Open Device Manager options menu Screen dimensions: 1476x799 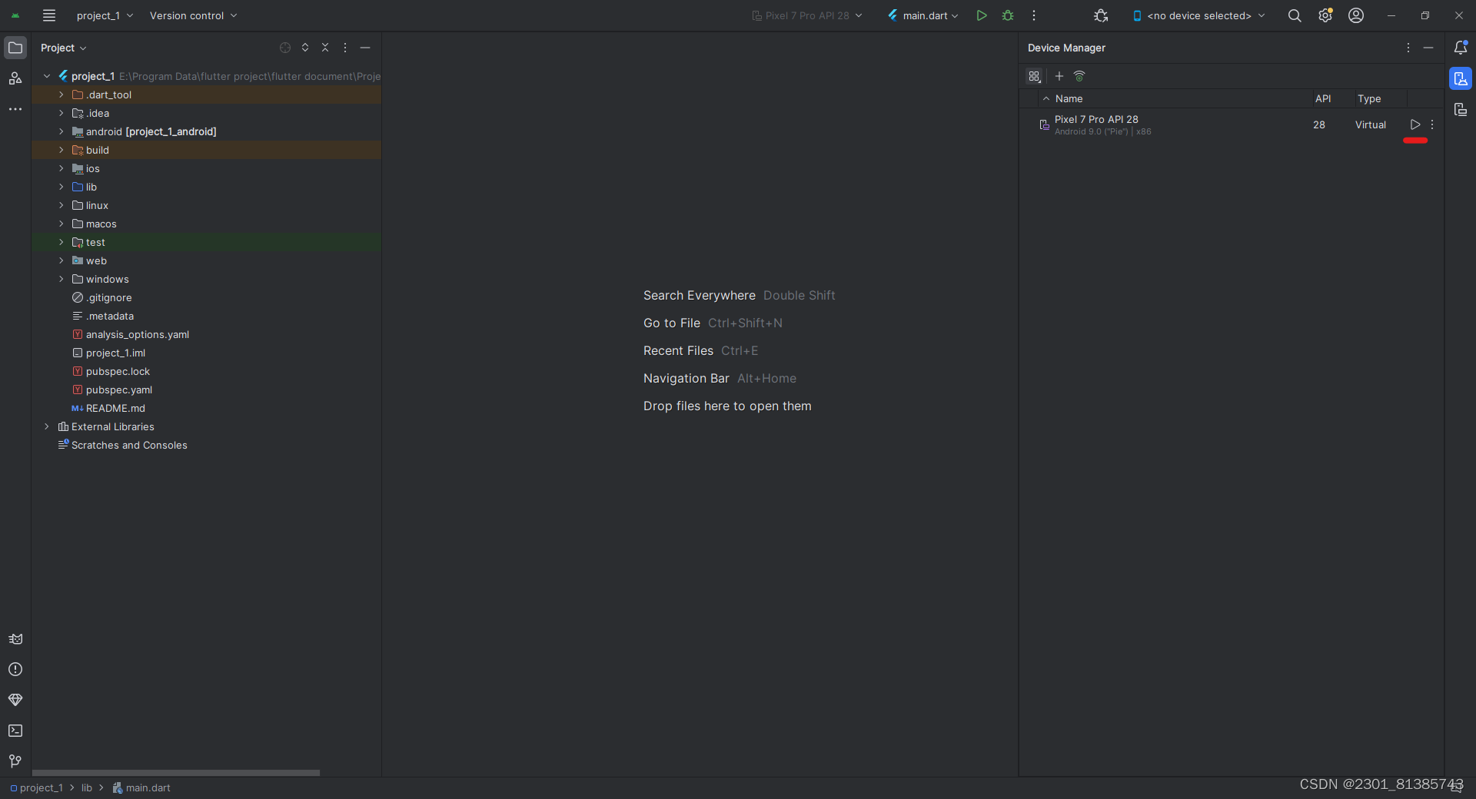[x=1408, y=48]
